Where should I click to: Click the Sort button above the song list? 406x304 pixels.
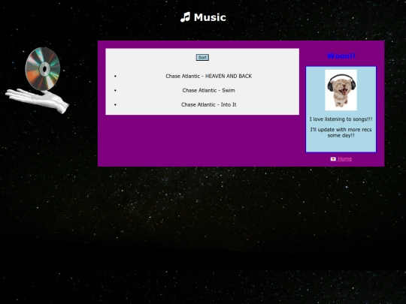(202, 57)
